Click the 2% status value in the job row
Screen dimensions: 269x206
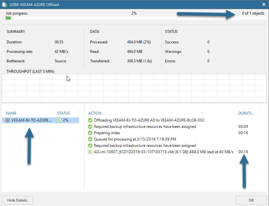pyautogui.click(x=65, y=120)
